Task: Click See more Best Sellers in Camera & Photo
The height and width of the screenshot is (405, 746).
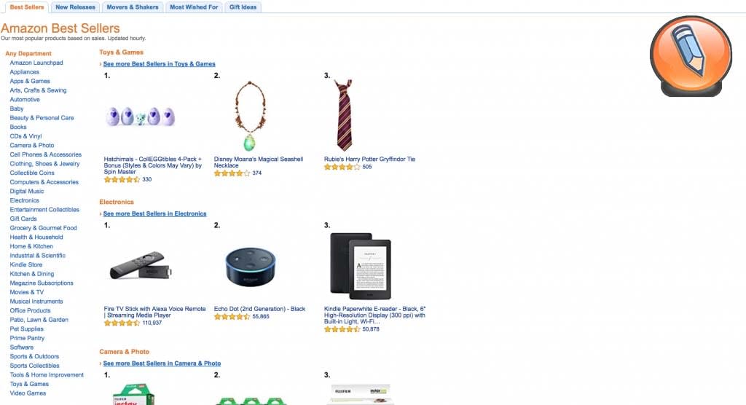Action: pyautogui.click(x=162, y=363)
